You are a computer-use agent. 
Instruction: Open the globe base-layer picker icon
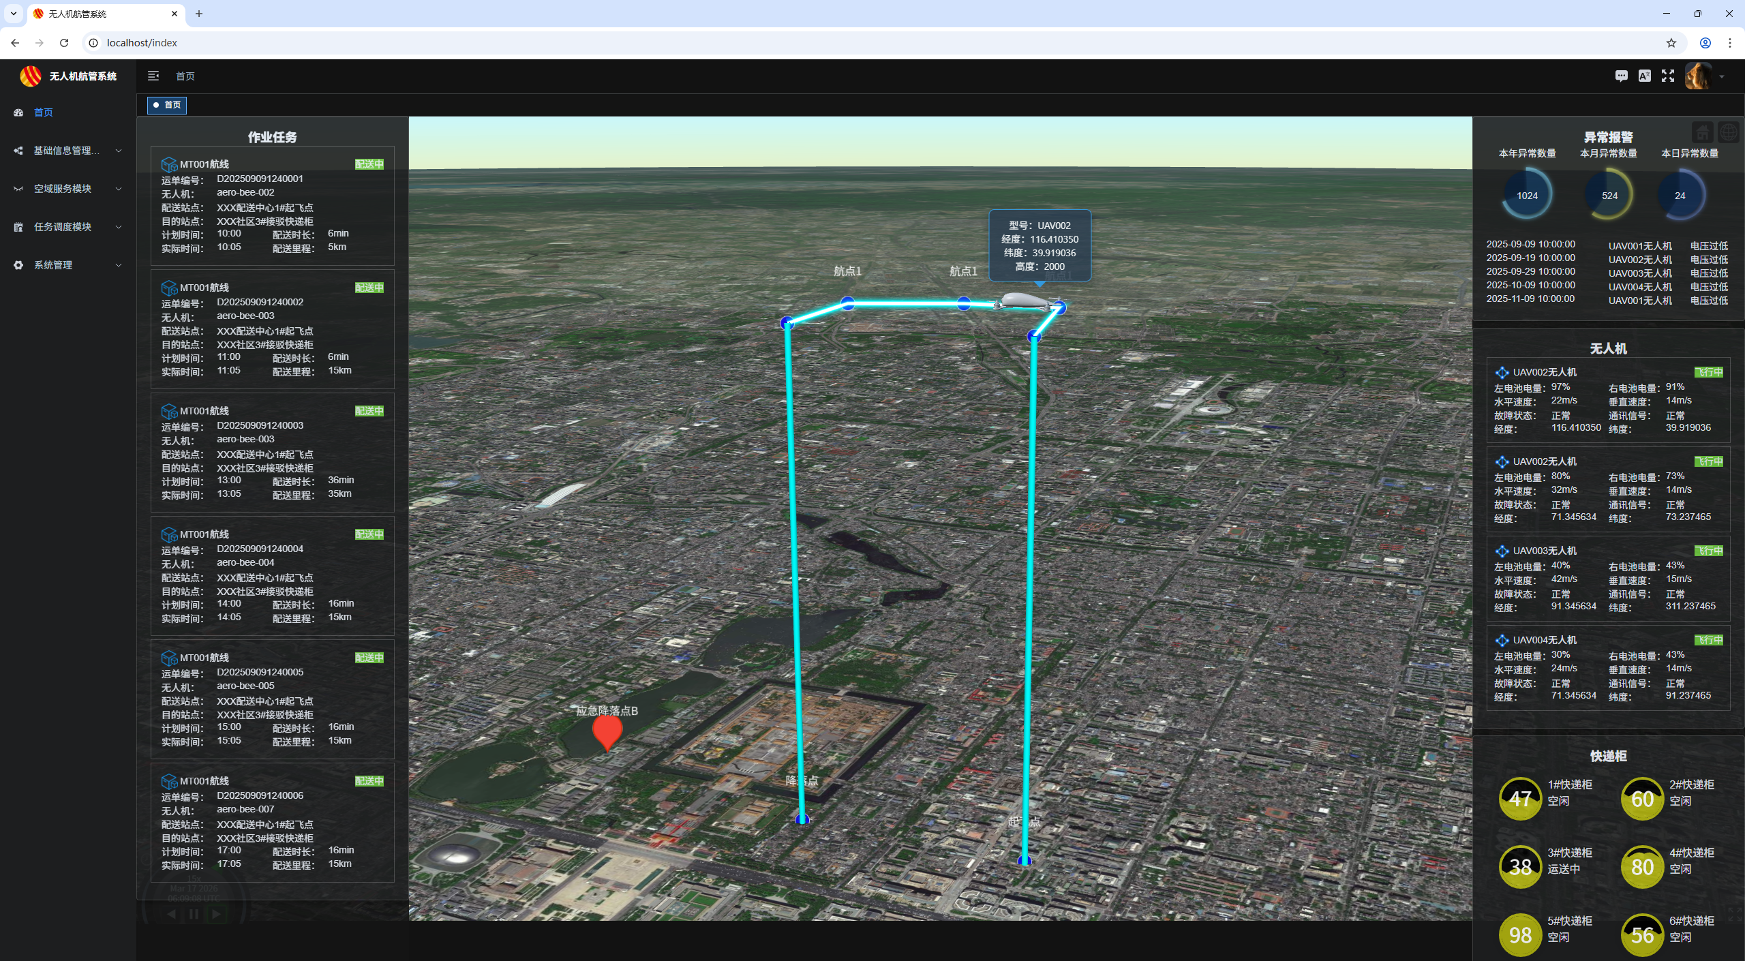point(1729,132)
